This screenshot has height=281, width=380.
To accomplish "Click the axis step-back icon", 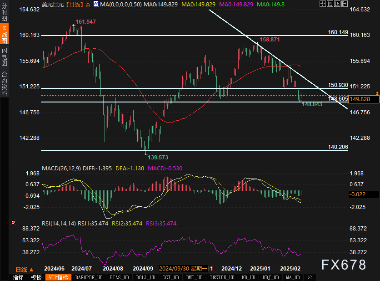I will coord(330,4).
